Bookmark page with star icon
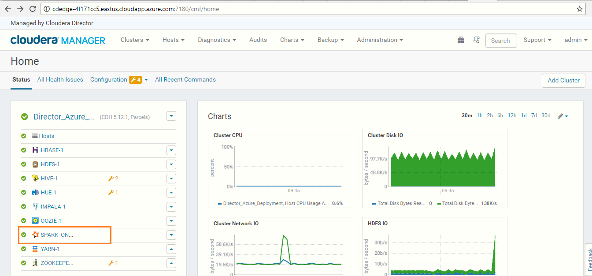 580,9
